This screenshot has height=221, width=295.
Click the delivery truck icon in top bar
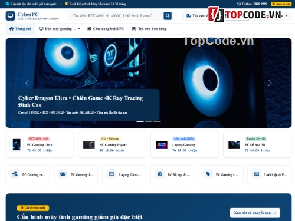tap(8, 4)
